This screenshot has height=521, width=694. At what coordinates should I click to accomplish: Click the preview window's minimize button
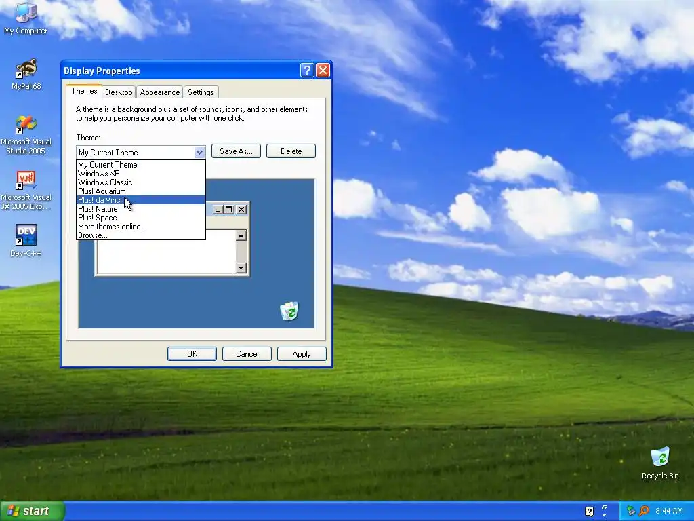(x=217, y=210)
